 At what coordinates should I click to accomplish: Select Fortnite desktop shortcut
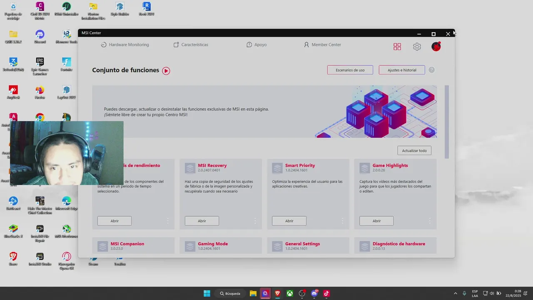(66, 65)
